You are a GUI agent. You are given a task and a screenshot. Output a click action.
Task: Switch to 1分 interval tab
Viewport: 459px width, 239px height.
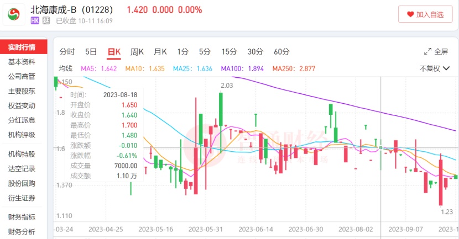pyautogui.click(x=183, y=52)
